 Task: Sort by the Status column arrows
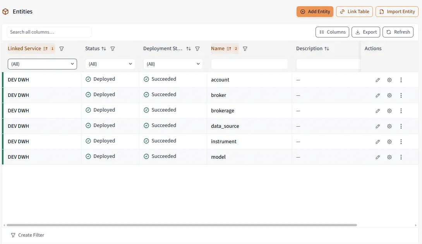coord(104,49)
